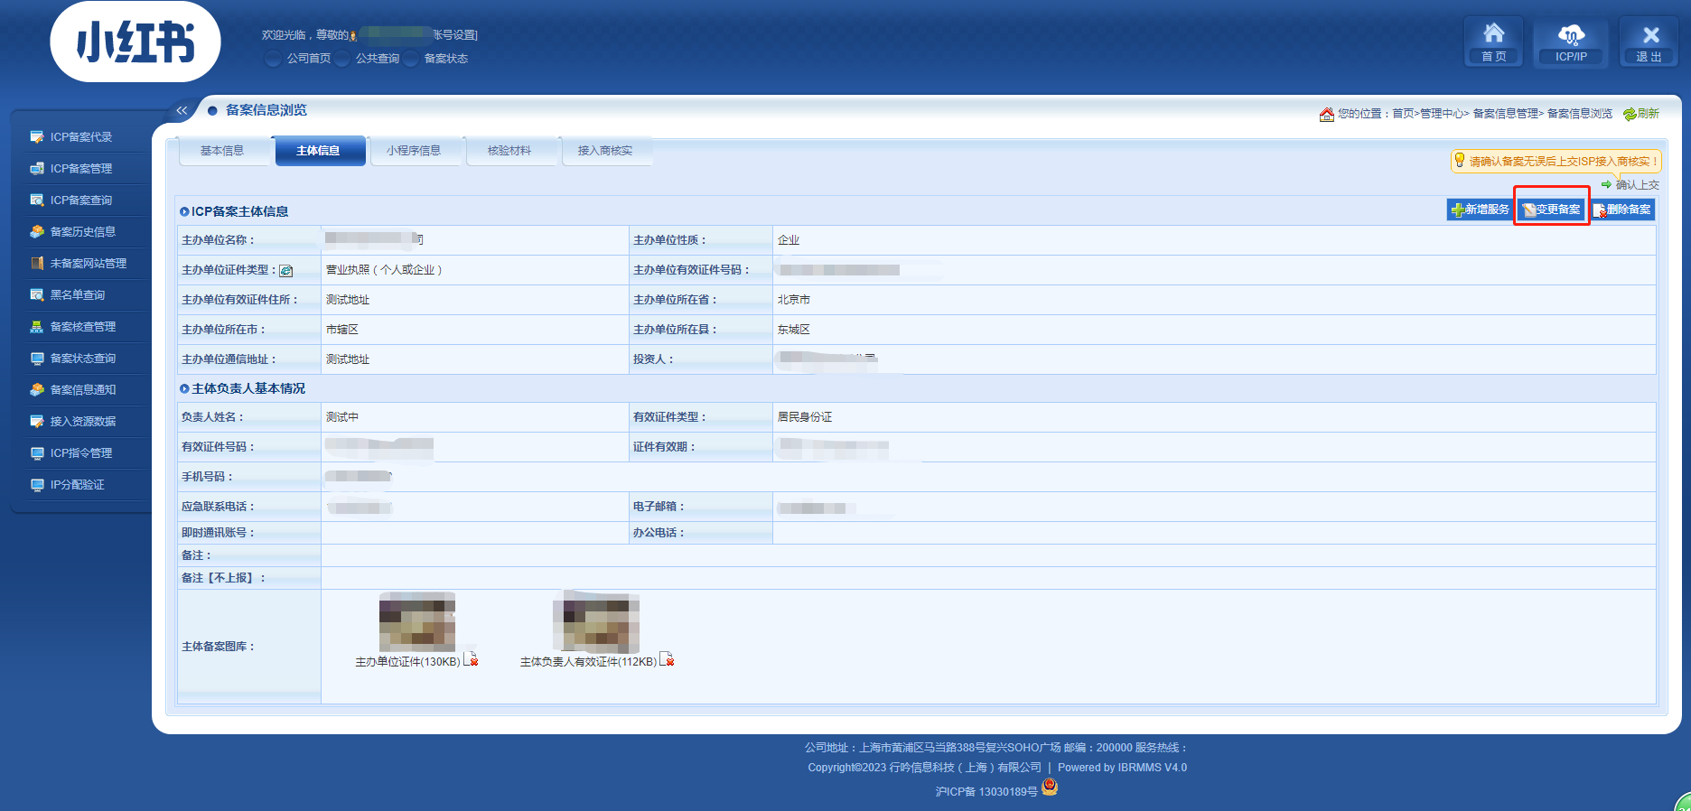The image size is (1691, 811).
Task: Click the 沪ICP备 13030189号 footer link
Action: (x=986, y=792)
